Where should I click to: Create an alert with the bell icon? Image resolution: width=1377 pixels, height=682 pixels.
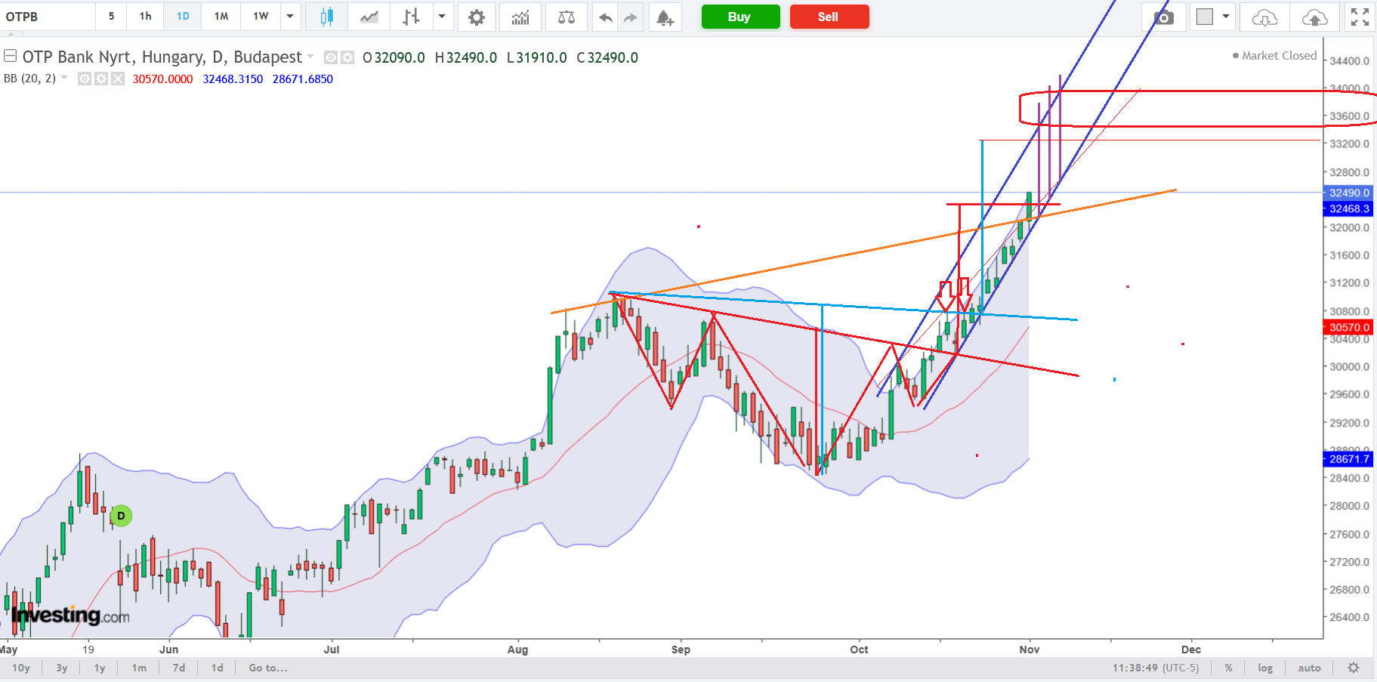click(665, 17)
